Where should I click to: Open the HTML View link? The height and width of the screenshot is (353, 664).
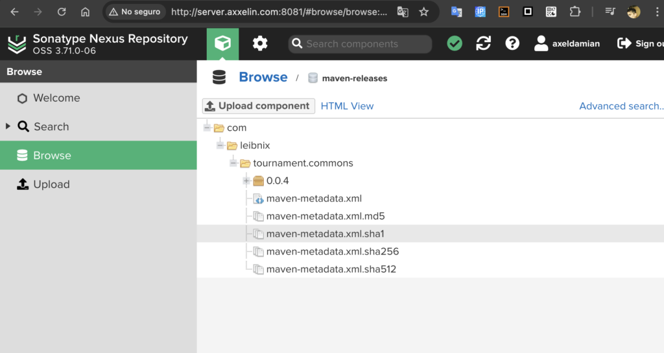tap(347, 106)
